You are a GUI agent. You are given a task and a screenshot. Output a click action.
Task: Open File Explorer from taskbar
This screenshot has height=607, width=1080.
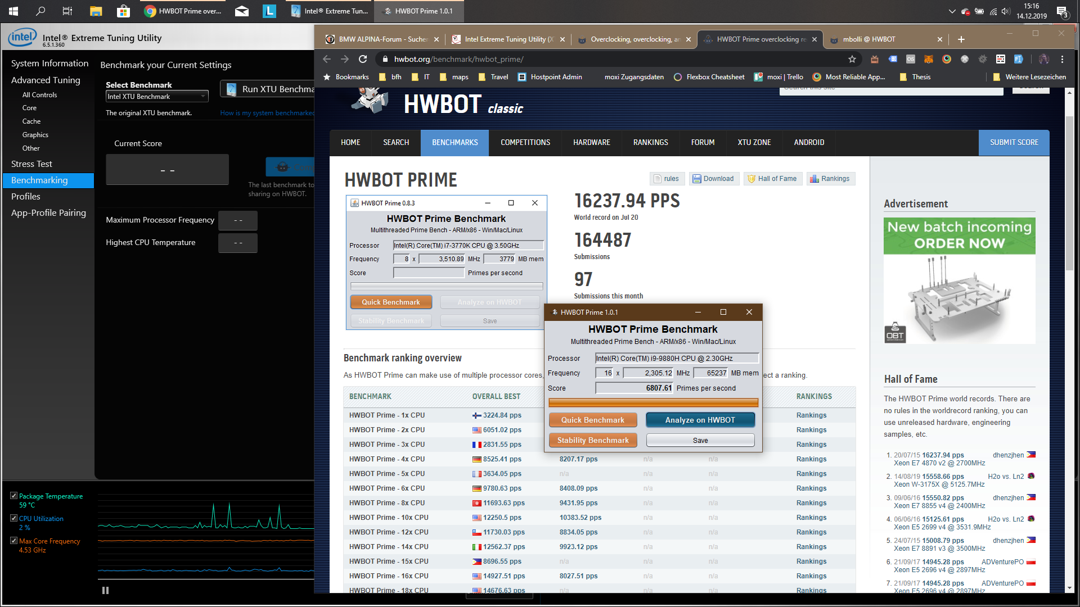coord(96,11)
